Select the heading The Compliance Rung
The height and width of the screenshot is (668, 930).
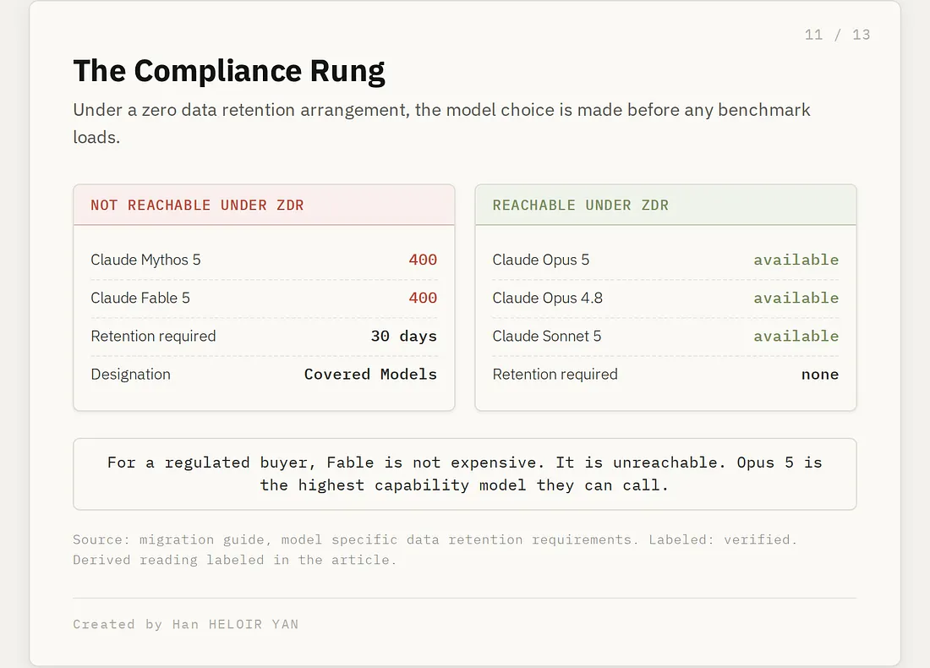click(229, 70)
